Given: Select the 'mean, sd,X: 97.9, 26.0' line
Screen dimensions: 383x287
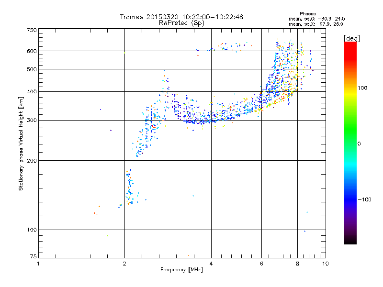Looking at the screenshot, I should pyautogui.click(x=315, y=24).
